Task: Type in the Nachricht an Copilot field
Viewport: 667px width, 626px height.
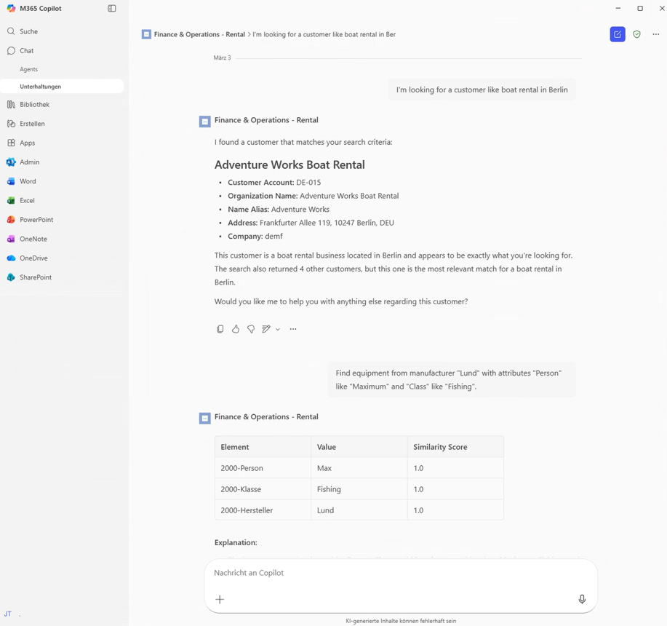Action: point(393,573)
